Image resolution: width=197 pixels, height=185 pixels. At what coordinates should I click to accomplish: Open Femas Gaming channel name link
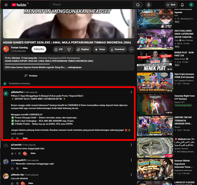coord(19,48)
